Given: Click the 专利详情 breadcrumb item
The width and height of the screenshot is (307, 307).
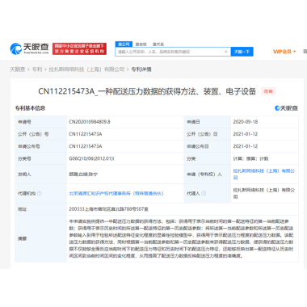Looking at the screenshot, I should tap(141, 69).
